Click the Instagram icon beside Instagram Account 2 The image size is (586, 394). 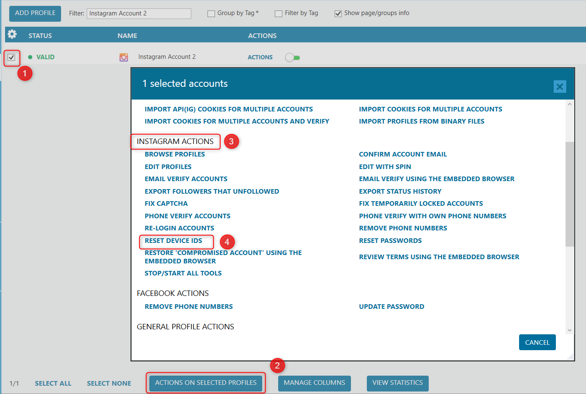(x=124, y=57)
